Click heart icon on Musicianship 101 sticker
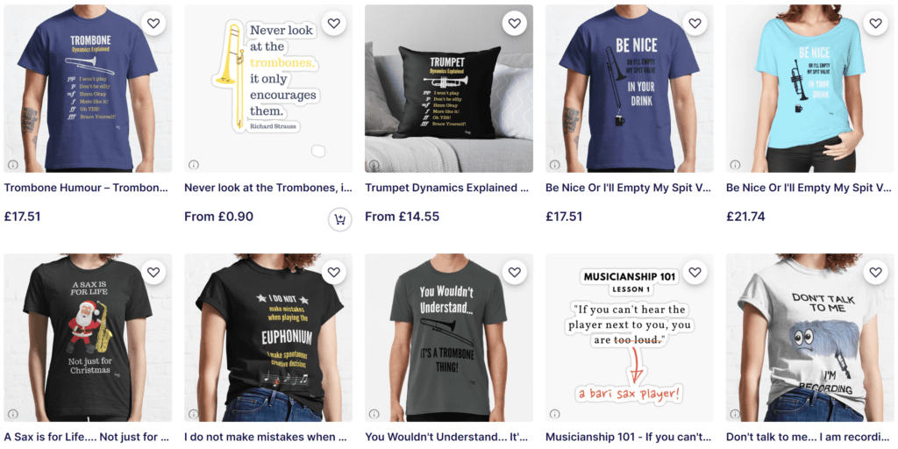Image resolution: width=898 pixels, height=449 pixels. coord(695,273)
